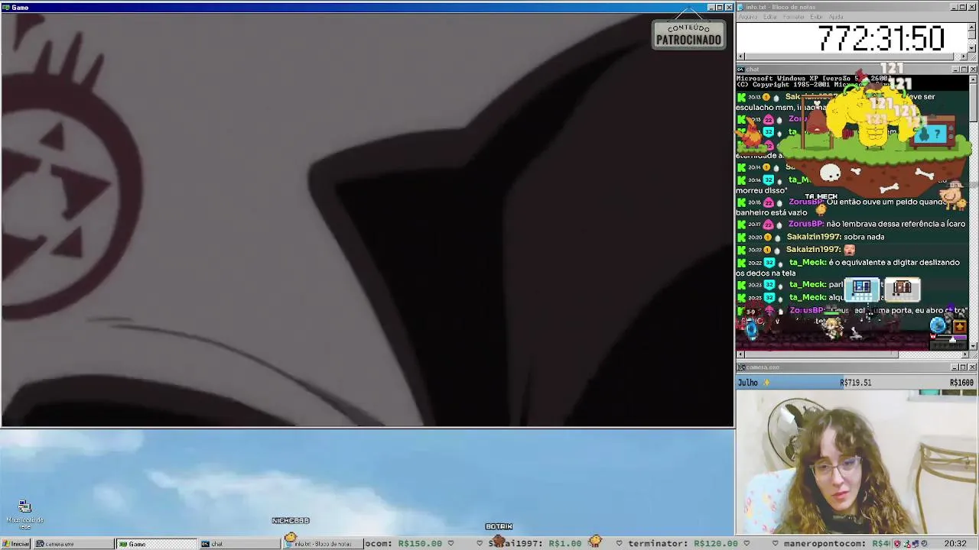Click the 772:31:50 timer text in Notepad

[881, 38]
